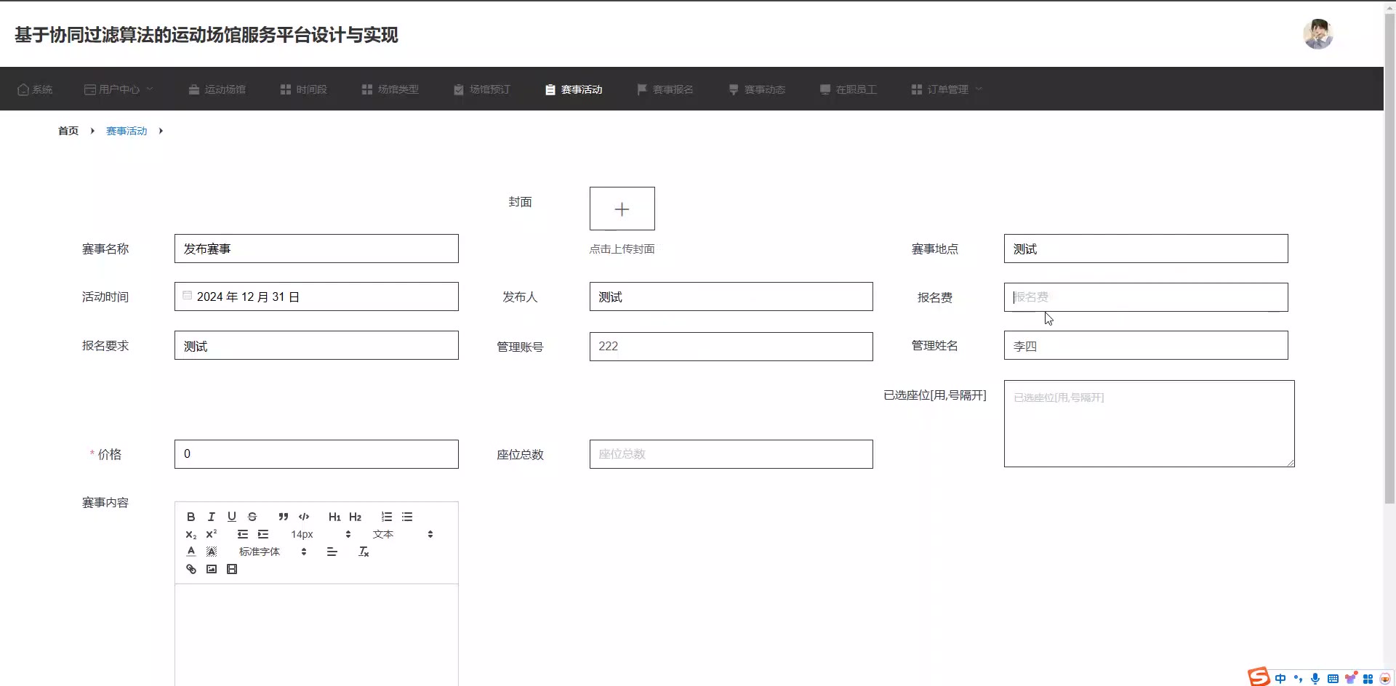Activate Sogou voice input microphone
This screenshot has height=686, width=1396.
1315,679
